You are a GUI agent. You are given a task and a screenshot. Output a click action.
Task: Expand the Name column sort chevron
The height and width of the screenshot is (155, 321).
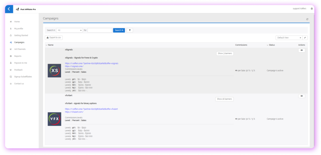pos(46,45)
